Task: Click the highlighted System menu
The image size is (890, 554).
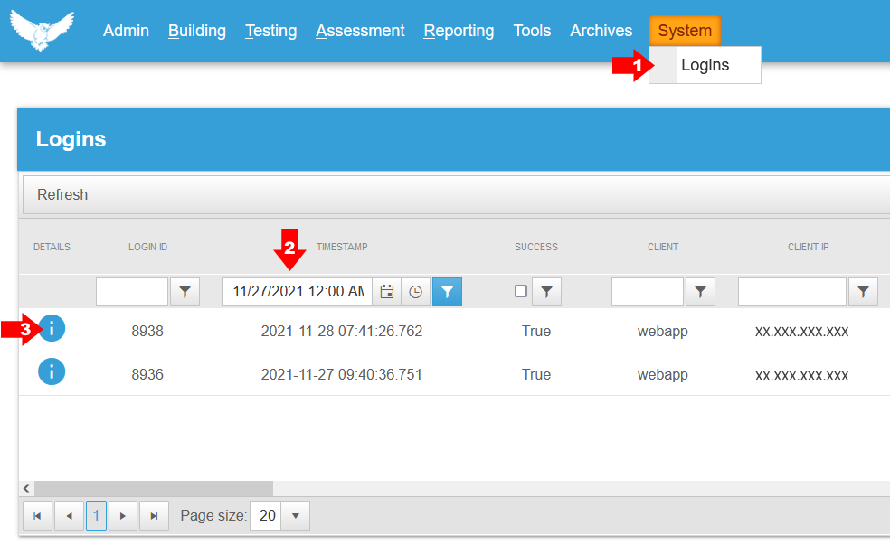Action: coord(685,31)
